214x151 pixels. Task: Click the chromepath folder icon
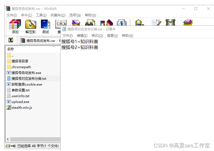tap(9, 67)
